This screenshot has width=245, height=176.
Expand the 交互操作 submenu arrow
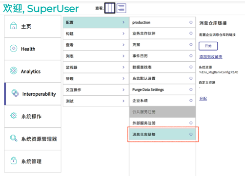tap(123, 90)
